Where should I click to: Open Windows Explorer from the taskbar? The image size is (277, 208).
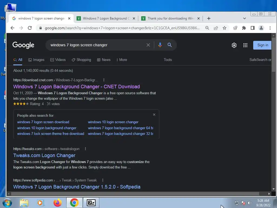[24, 203]
